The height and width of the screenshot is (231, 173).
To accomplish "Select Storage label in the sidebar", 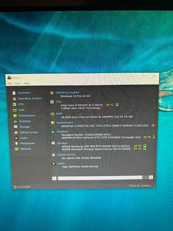I will 24,127.
